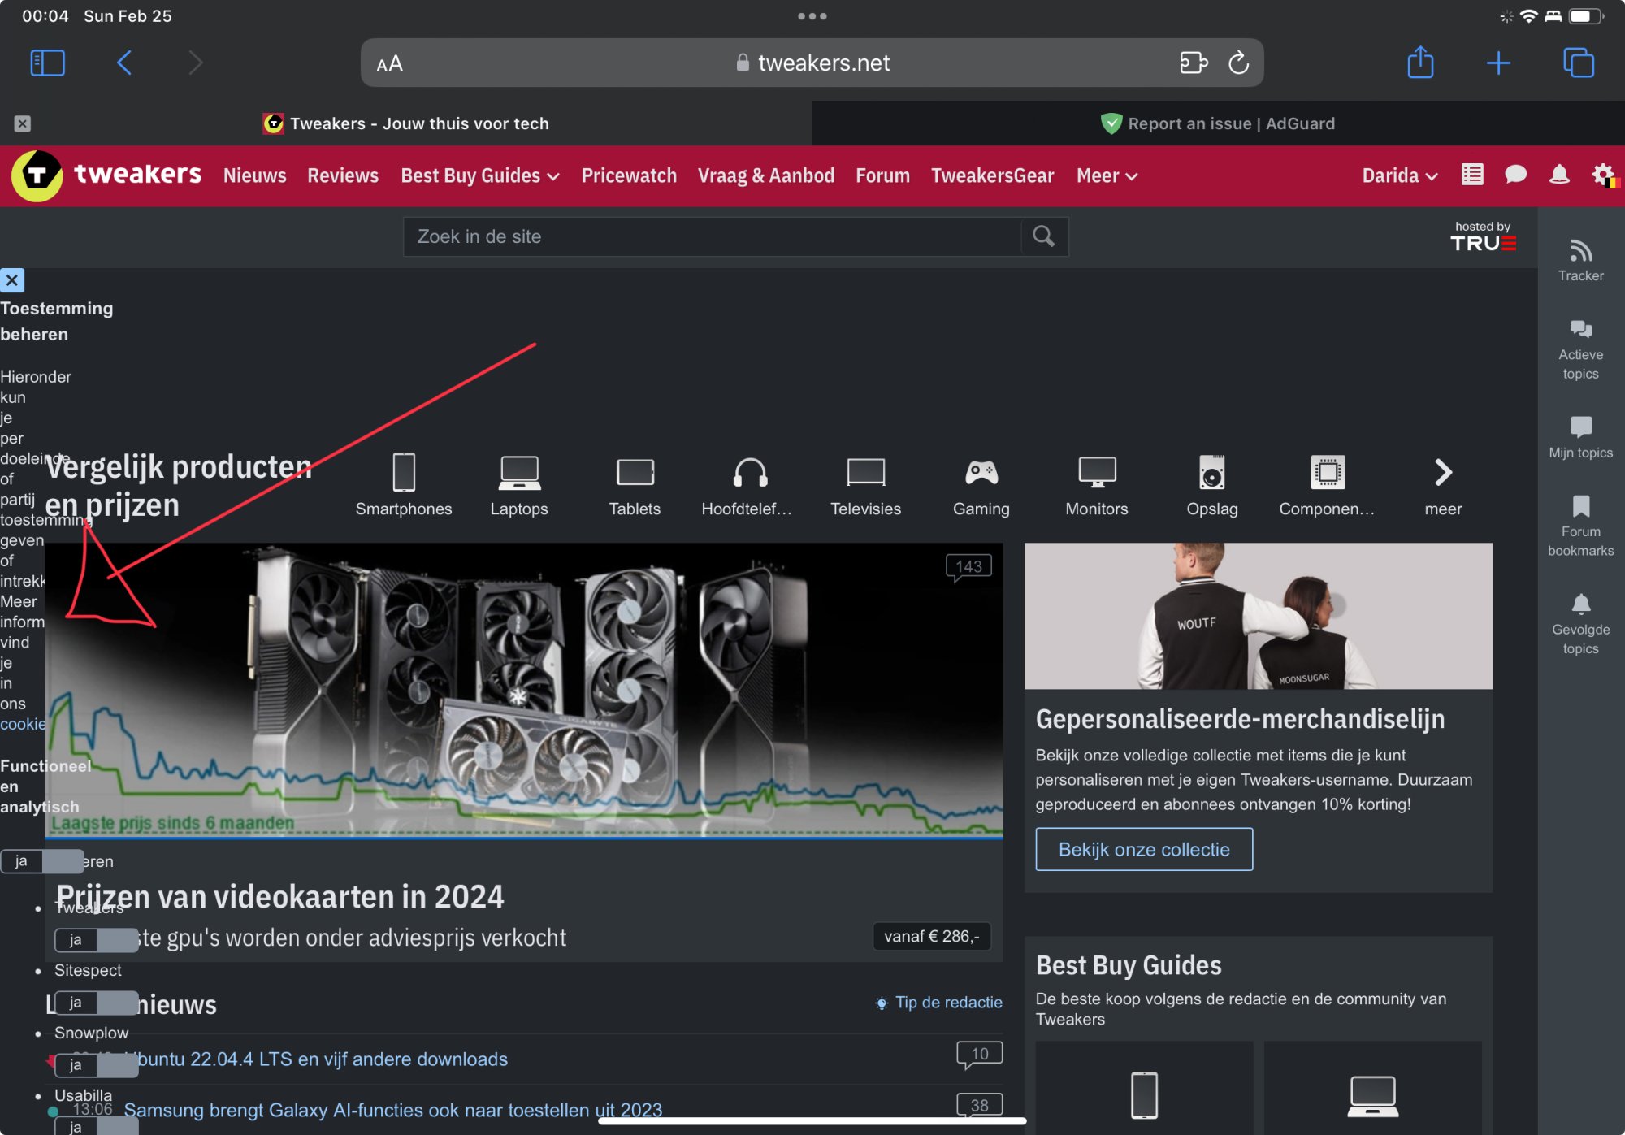Open the messages speech bubble icon
The image size is (1625, 1135).
(x=1515, y=175)
